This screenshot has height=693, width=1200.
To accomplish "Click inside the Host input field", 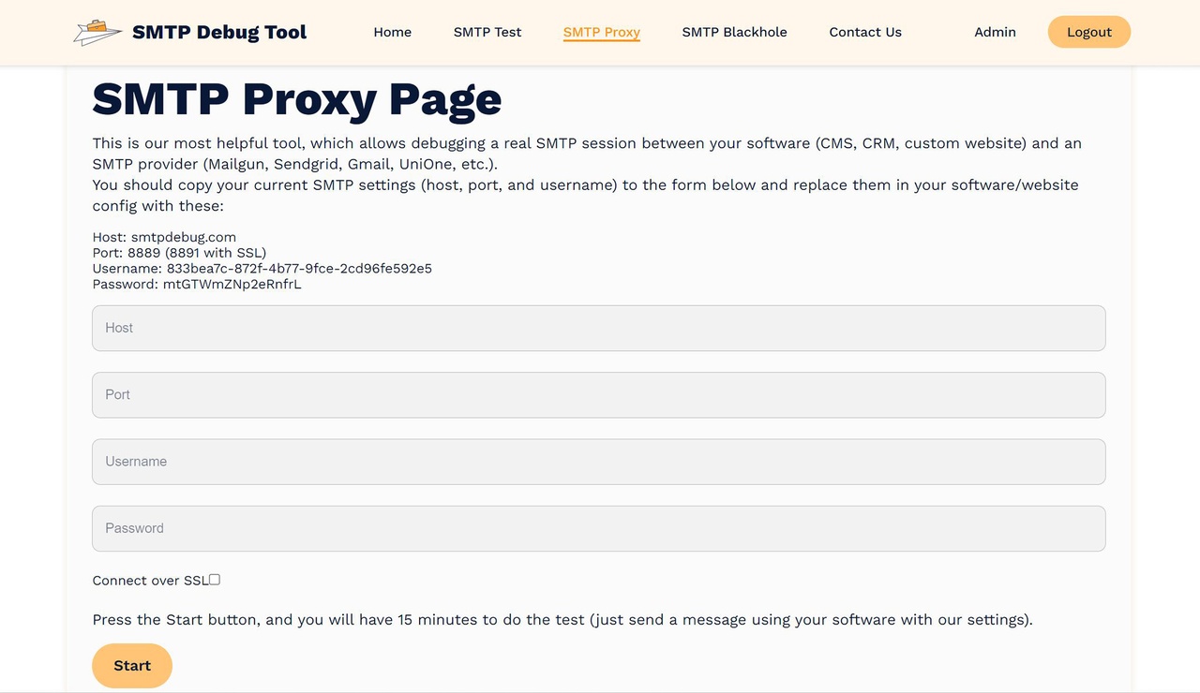I will [598, 328].
